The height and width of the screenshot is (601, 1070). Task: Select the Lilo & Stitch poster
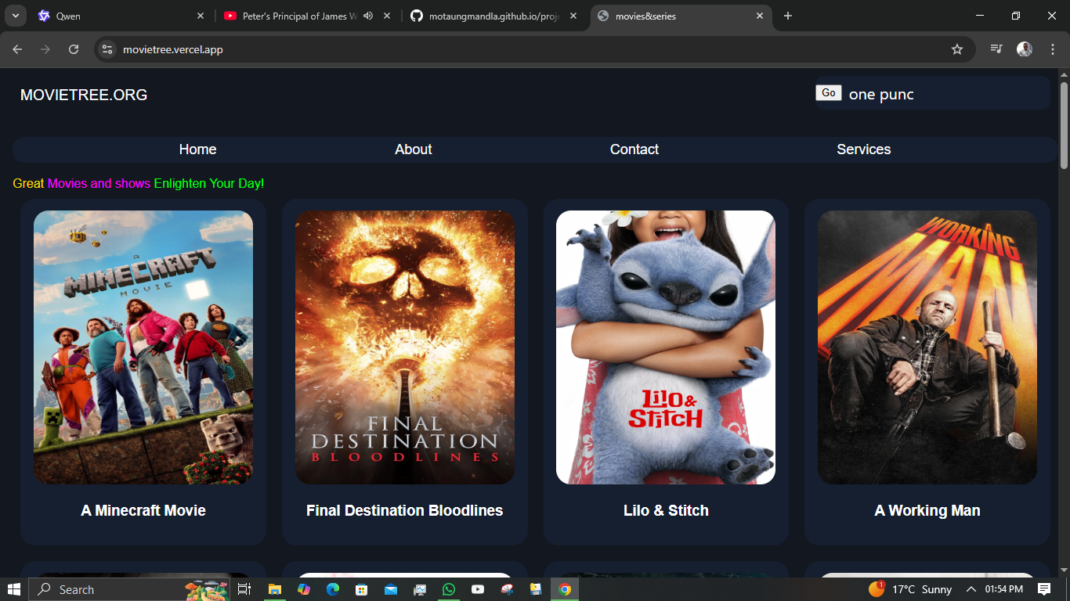pos(666,347)
